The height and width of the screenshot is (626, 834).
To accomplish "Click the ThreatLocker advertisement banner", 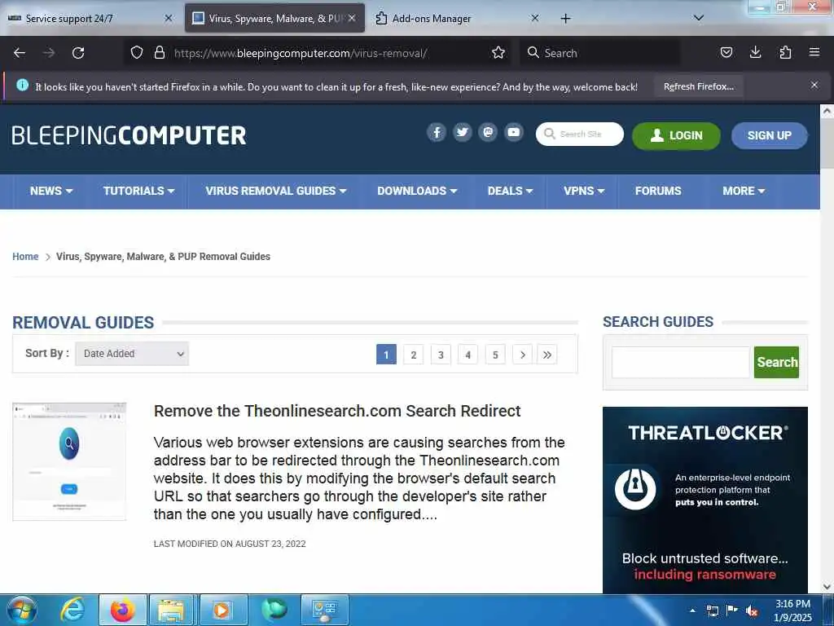I will (x=705, y=500).
